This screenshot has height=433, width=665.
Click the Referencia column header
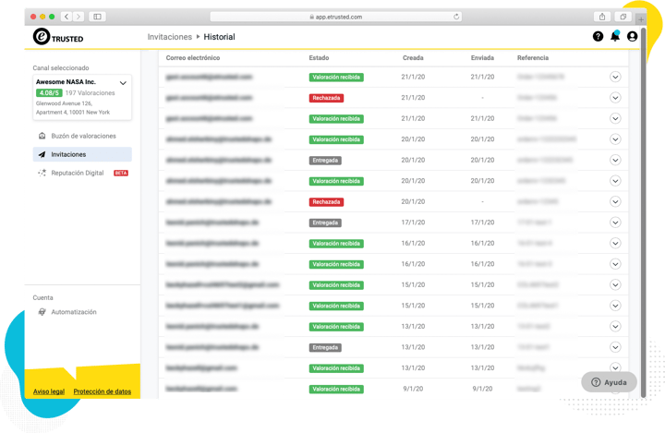tap(533, 57)
